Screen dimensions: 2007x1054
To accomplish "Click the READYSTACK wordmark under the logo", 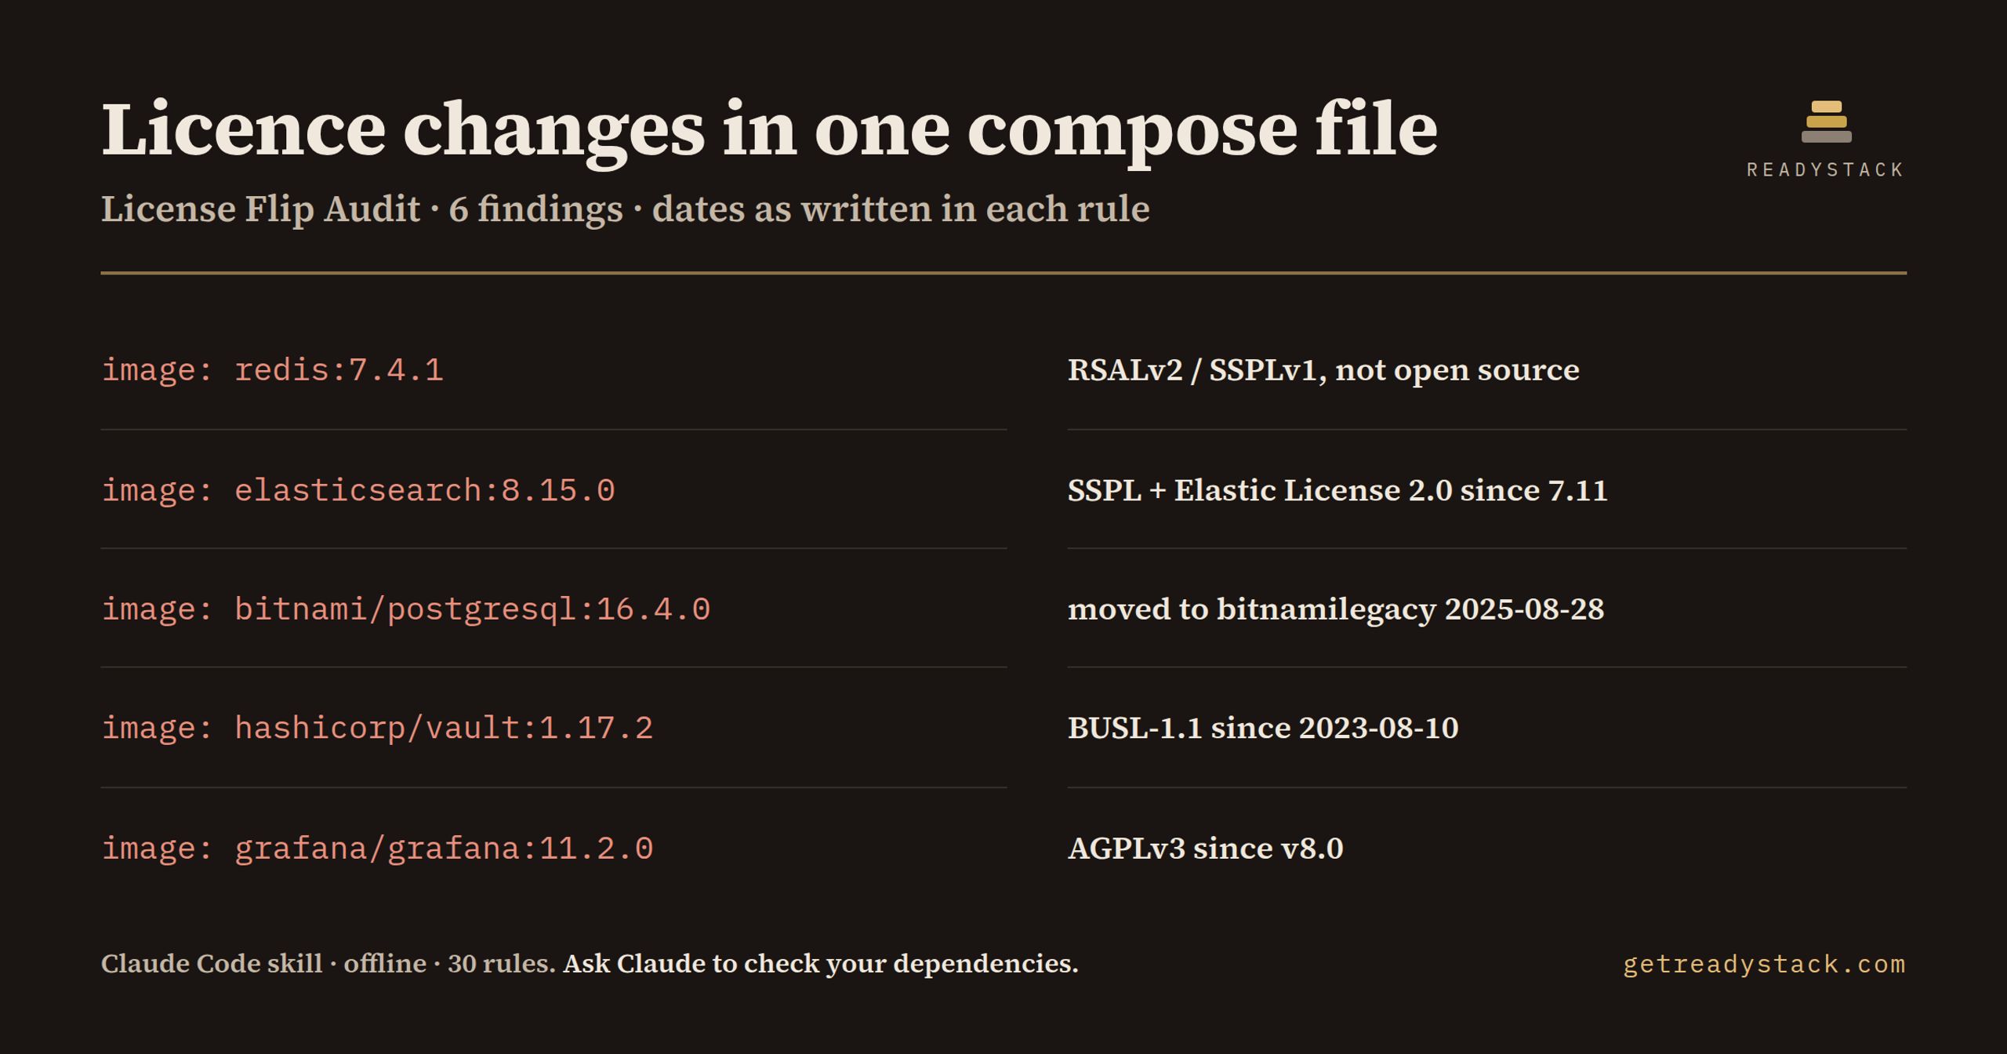I will [1826, 170].
